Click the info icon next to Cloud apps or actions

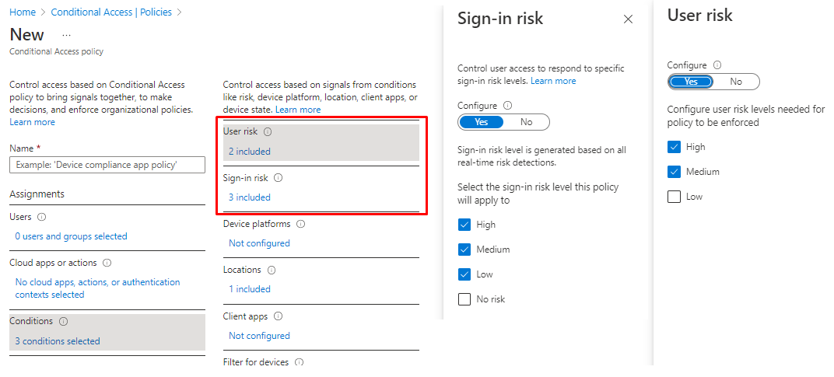(x=107, y=264)
